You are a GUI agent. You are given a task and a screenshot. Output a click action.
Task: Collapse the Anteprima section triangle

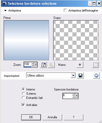pyautogui.click(x=6, y=10)
